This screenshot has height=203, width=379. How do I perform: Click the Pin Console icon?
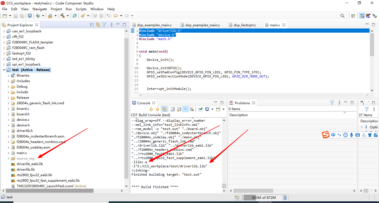200,109
